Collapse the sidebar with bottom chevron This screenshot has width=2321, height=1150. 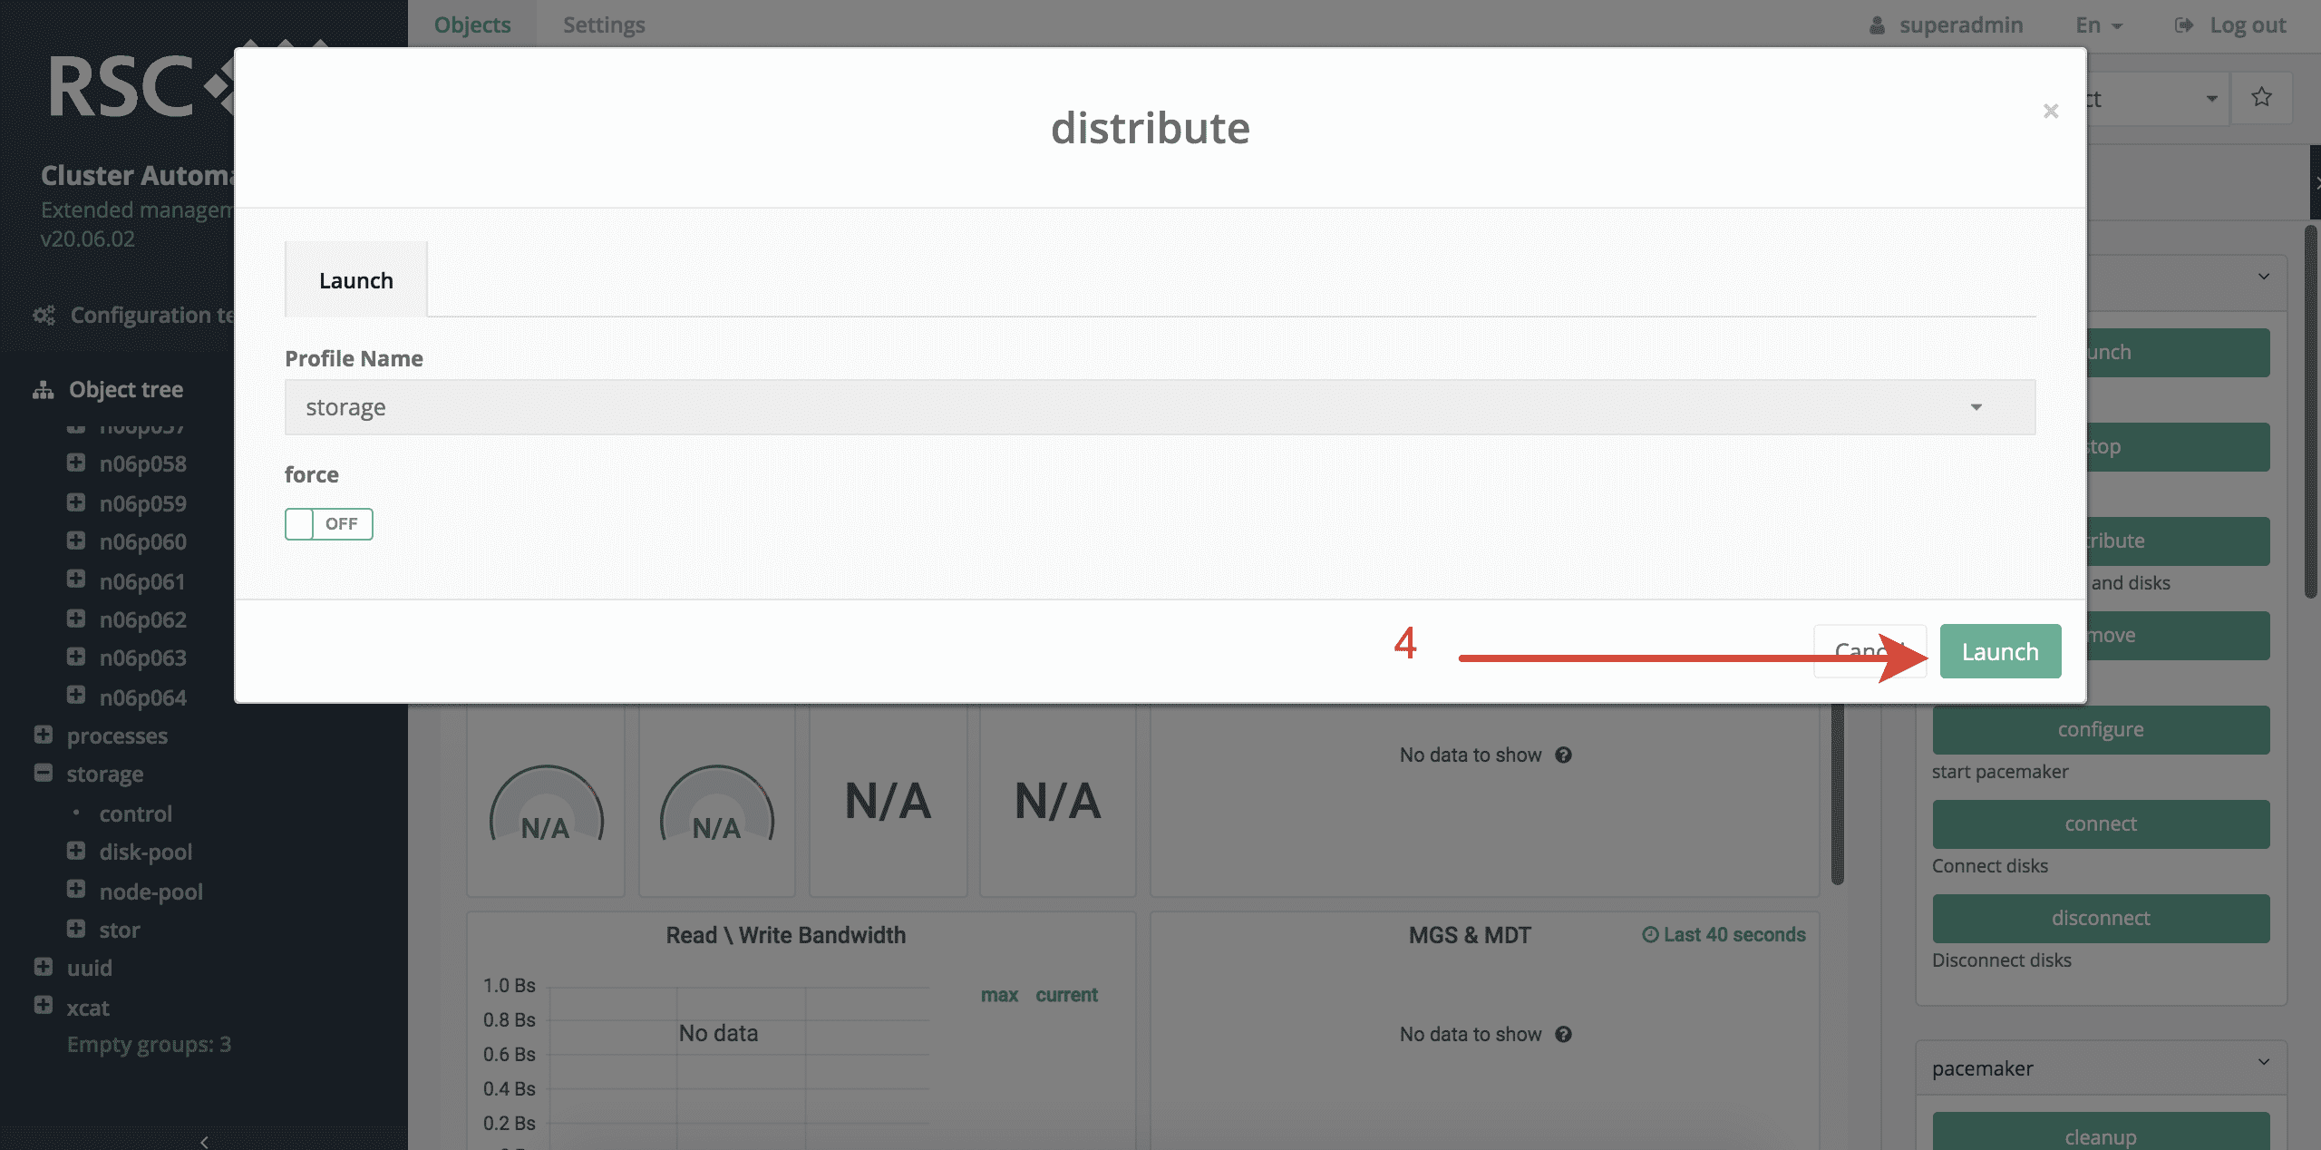[204, 1141]
